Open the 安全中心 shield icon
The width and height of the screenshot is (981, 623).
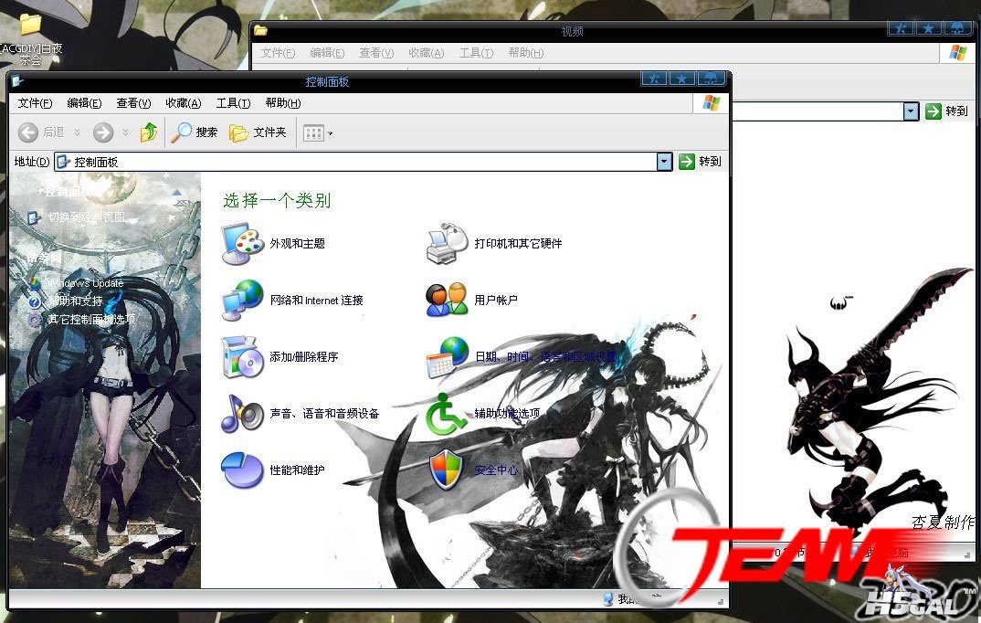[x=446, y=470]
